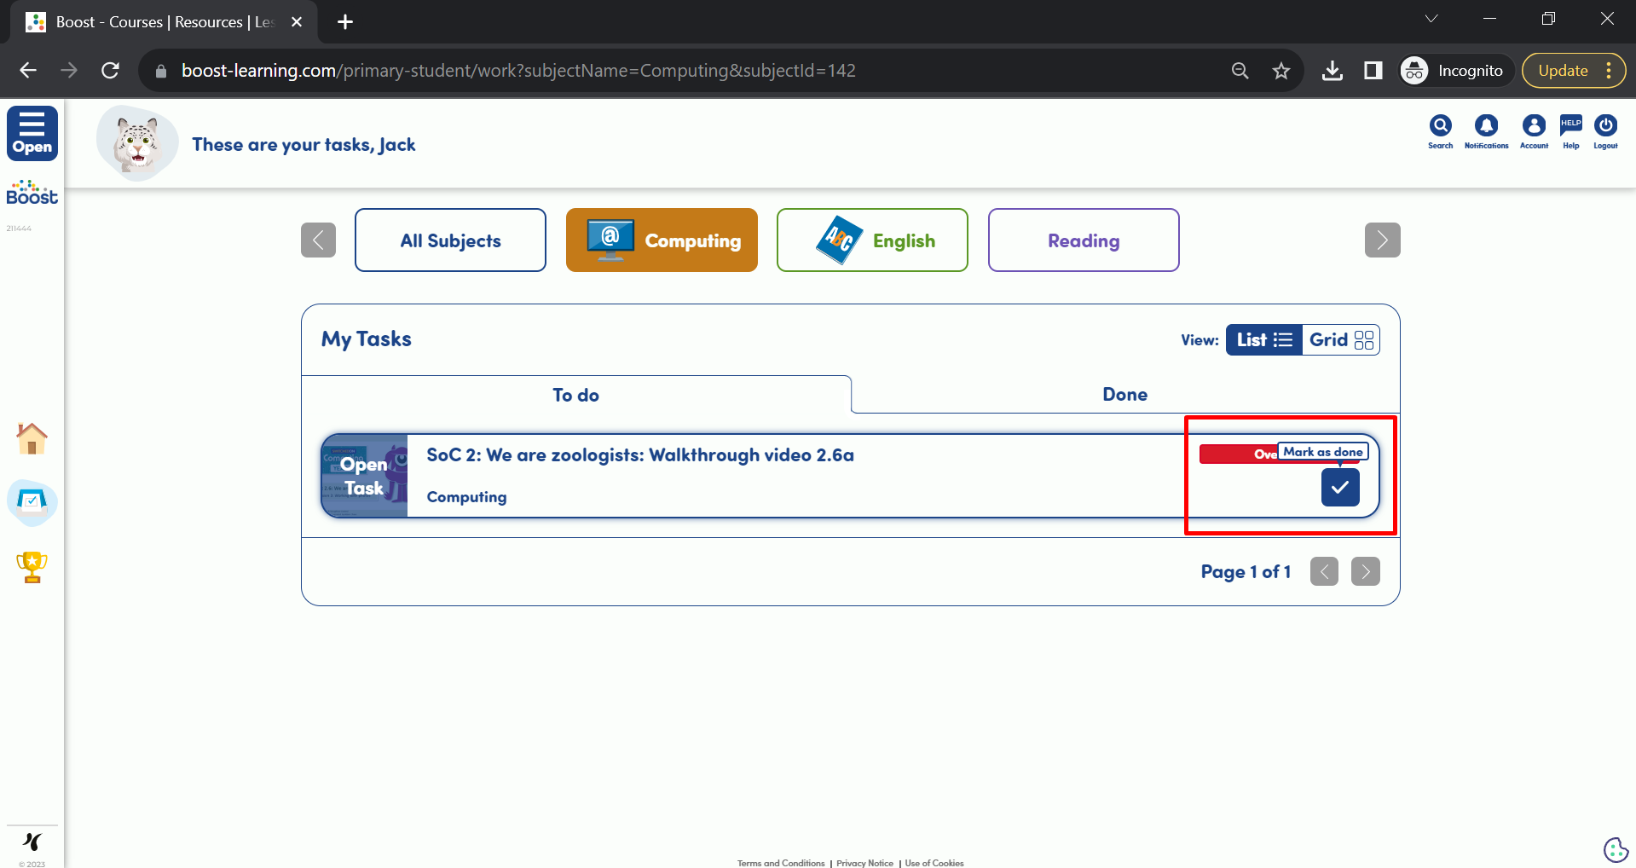The width and height of the screenshot is (1636, 868).
Task: Click the Logout power icon
Action: [x=1605, y=127]
